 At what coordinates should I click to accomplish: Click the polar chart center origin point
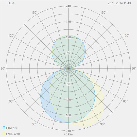68,68
